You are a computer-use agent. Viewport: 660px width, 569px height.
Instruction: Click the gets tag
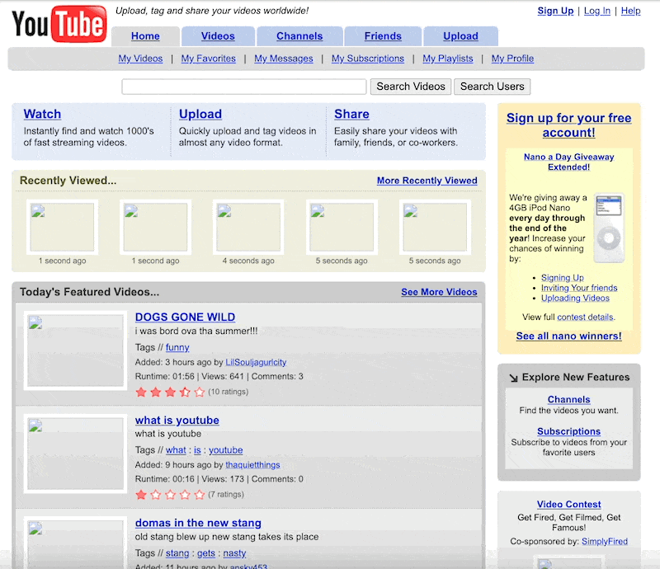point(206,553)
